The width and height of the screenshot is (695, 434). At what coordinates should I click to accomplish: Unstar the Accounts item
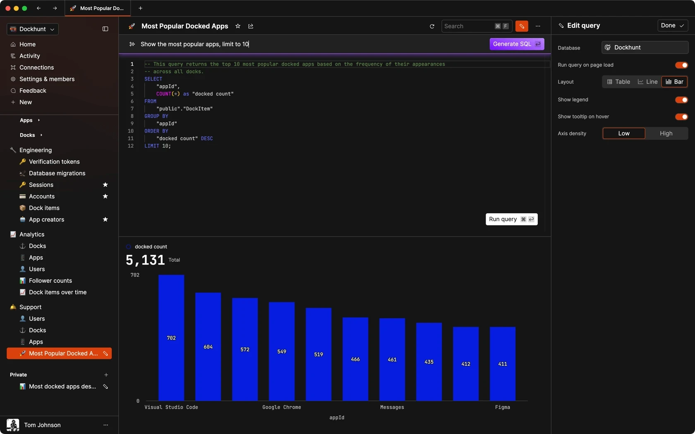pos(105,196)
